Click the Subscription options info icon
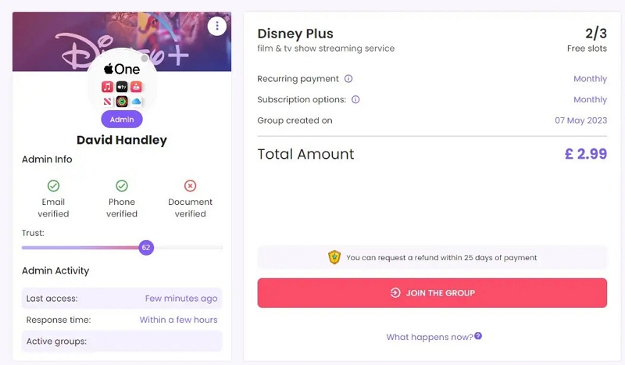Viewport: 625px width, 365px height. click(x=355, y=100)
